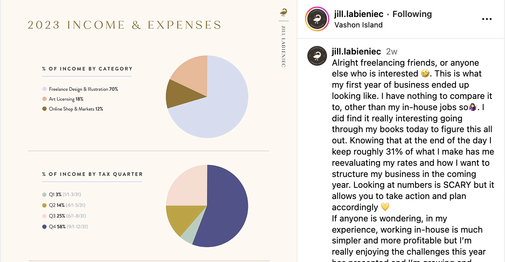
Task: Open the post options three-dot menu
Action: tap(487, 19)
